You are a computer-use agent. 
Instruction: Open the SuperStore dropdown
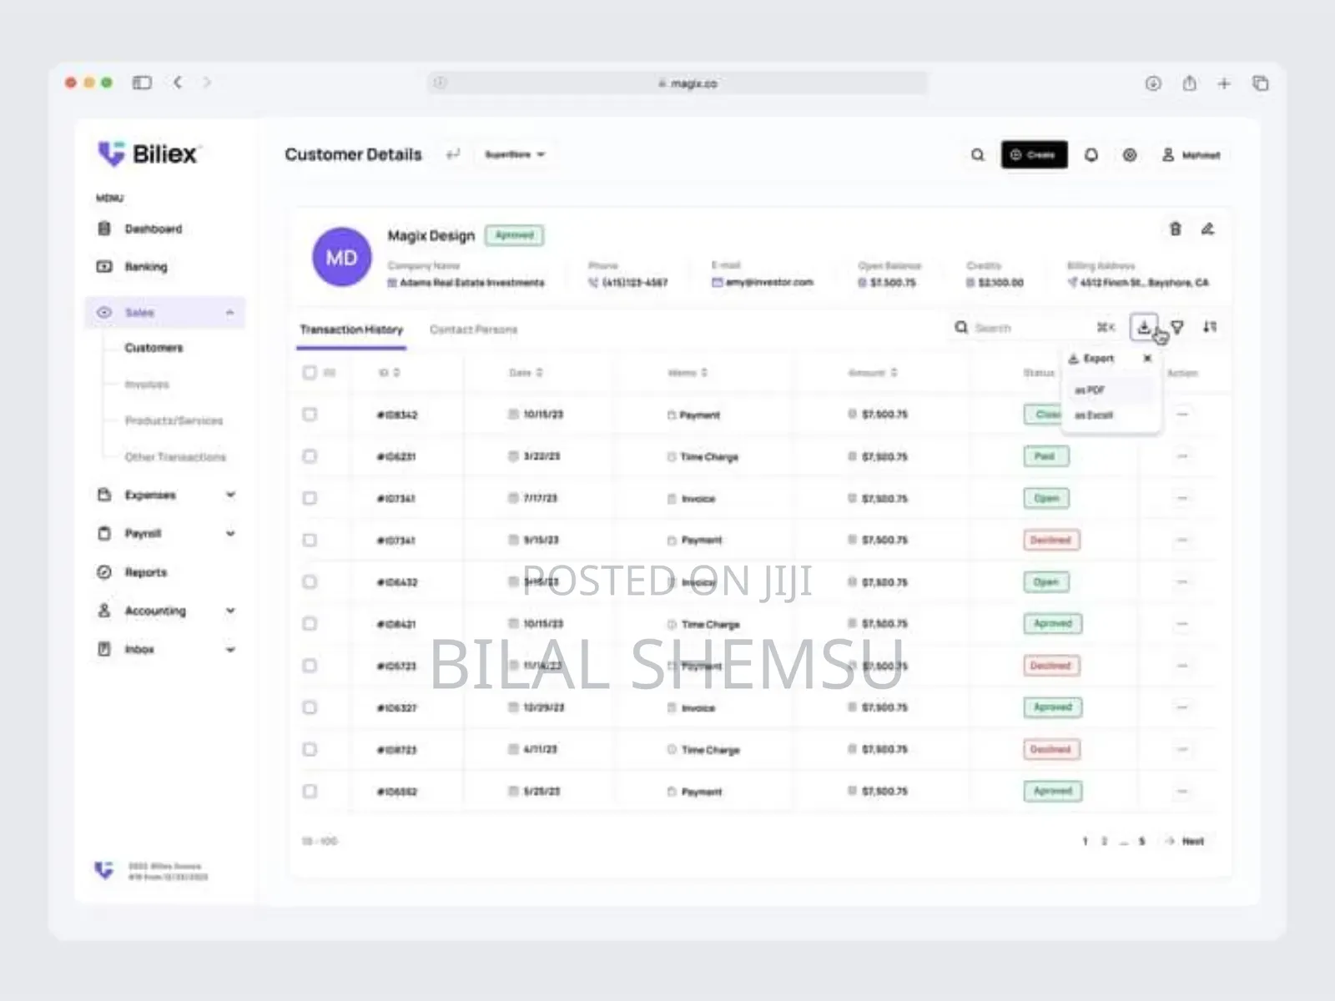515,154
